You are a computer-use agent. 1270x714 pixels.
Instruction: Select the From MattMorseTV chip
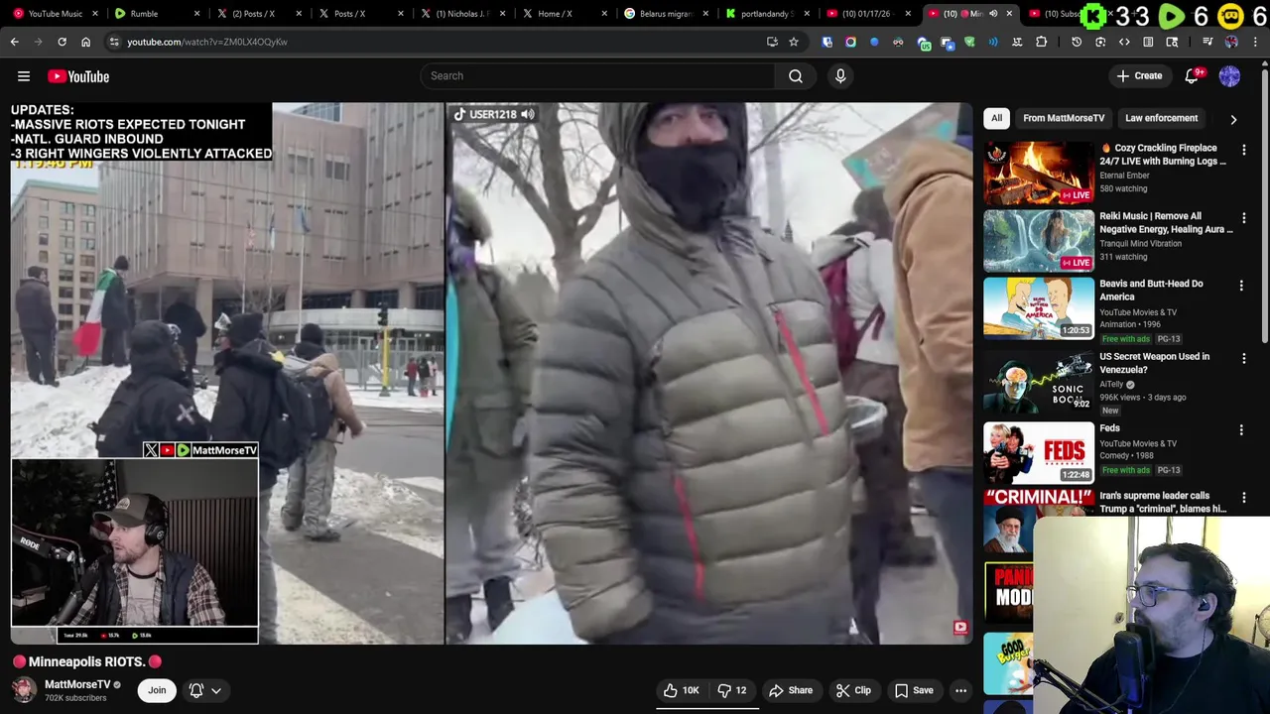1064,118
